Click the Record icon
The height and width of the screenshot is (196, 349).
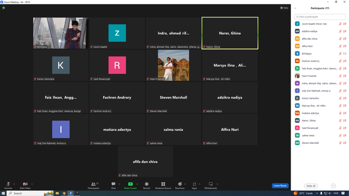pos(147,184)
